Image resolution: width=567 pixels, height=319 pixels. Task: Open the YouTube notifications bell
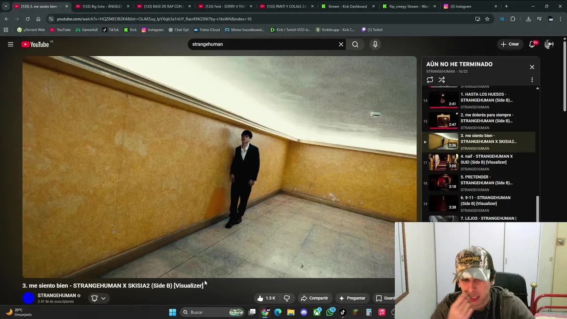[532, 44]
